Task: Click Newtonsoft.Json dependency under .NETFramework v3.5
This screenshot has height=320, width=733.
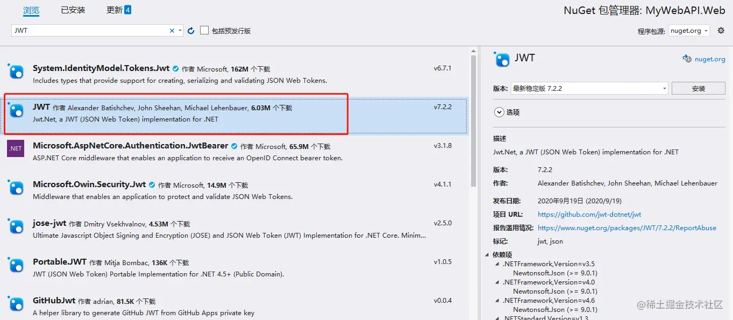Action: 555,273
